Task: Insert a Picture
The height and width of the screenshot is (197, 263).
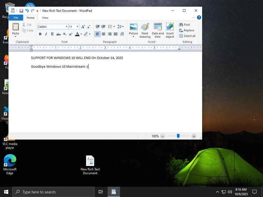Action: click(134, 29)
